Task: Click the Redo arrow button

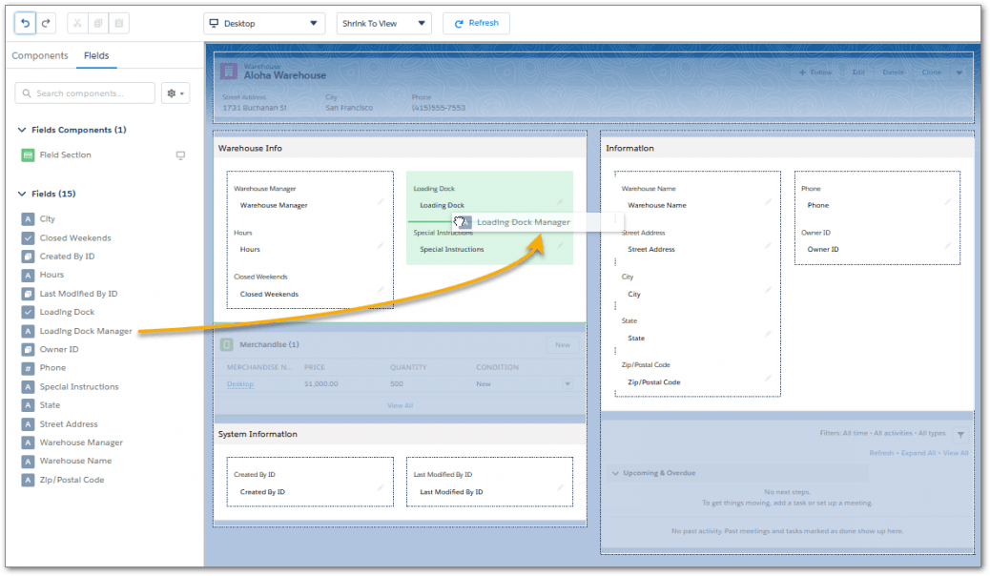Action: (x=46, y=24)
